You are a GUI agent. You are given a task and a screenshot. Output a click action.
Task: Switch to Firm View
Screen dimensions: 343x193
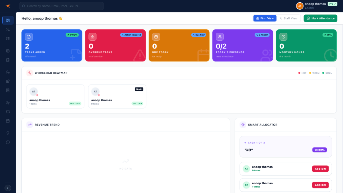(265, 18)
